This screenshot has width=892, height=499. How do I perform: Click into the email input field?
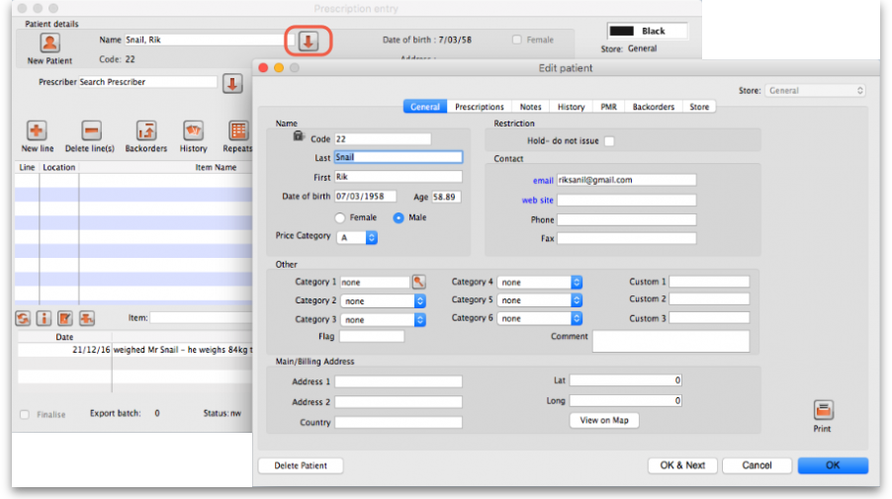[x=626, y=180]
